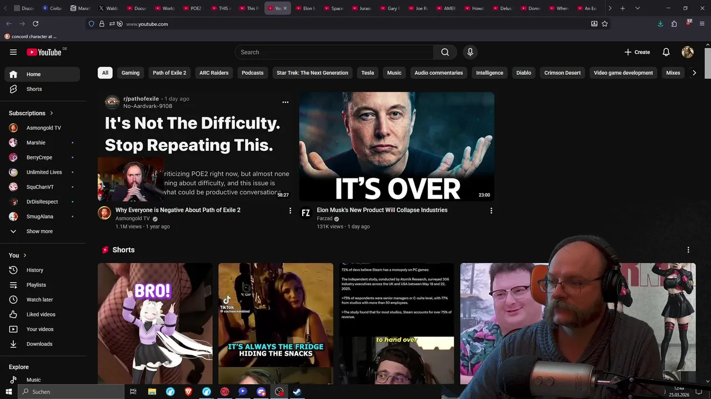Click the search magnifier button
This screenshot has height=399, width=711.
(x=445, y=52)
